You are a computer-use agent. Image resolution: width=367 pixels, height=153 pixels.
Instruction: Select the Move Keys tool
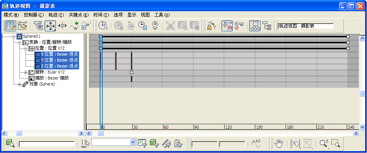(x=50, y=26)
